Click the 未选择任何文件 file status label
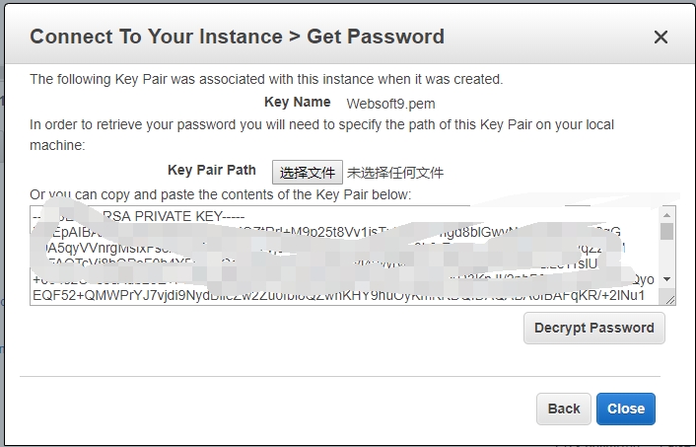 pos(395,173)
